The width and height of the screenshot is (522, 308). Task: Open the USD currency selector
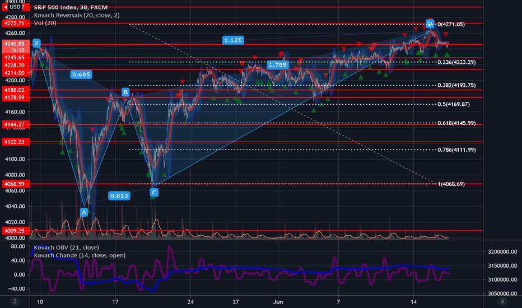point(15,7)
